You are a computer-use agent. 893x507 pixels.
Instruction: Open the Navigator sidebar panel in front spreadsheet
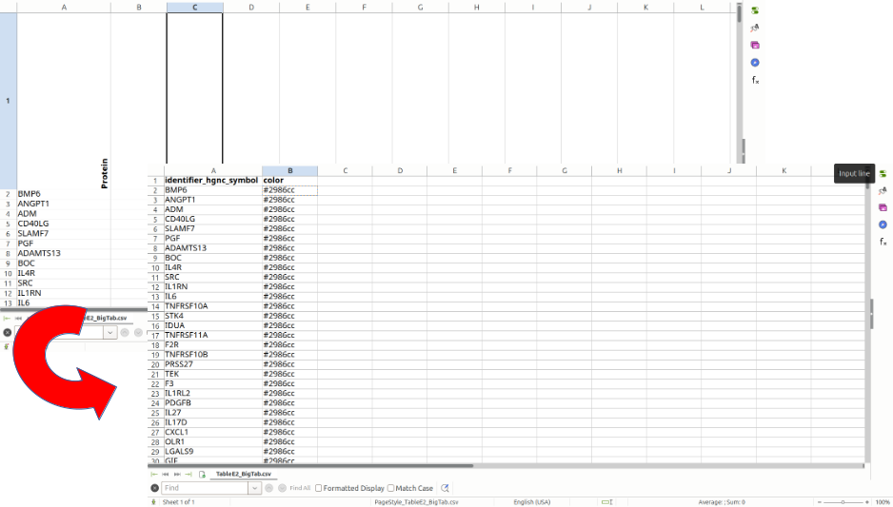(x=883, y=224)
